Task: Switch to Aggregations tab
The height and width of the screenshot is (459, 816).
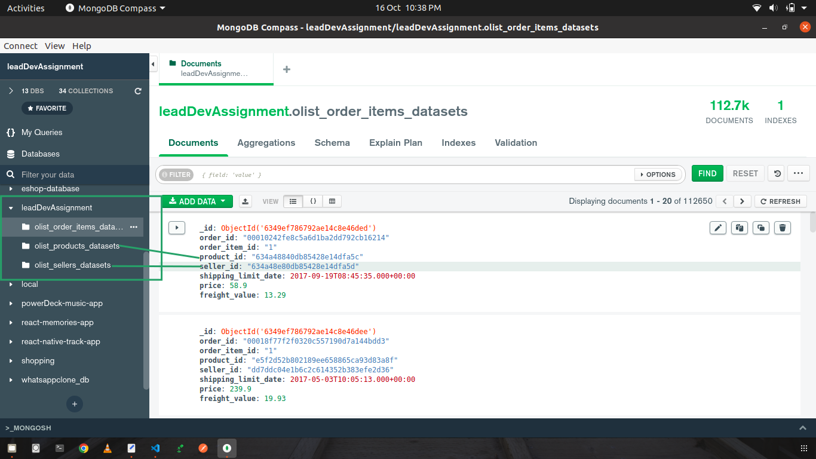Action: click(x=266, y=143)
